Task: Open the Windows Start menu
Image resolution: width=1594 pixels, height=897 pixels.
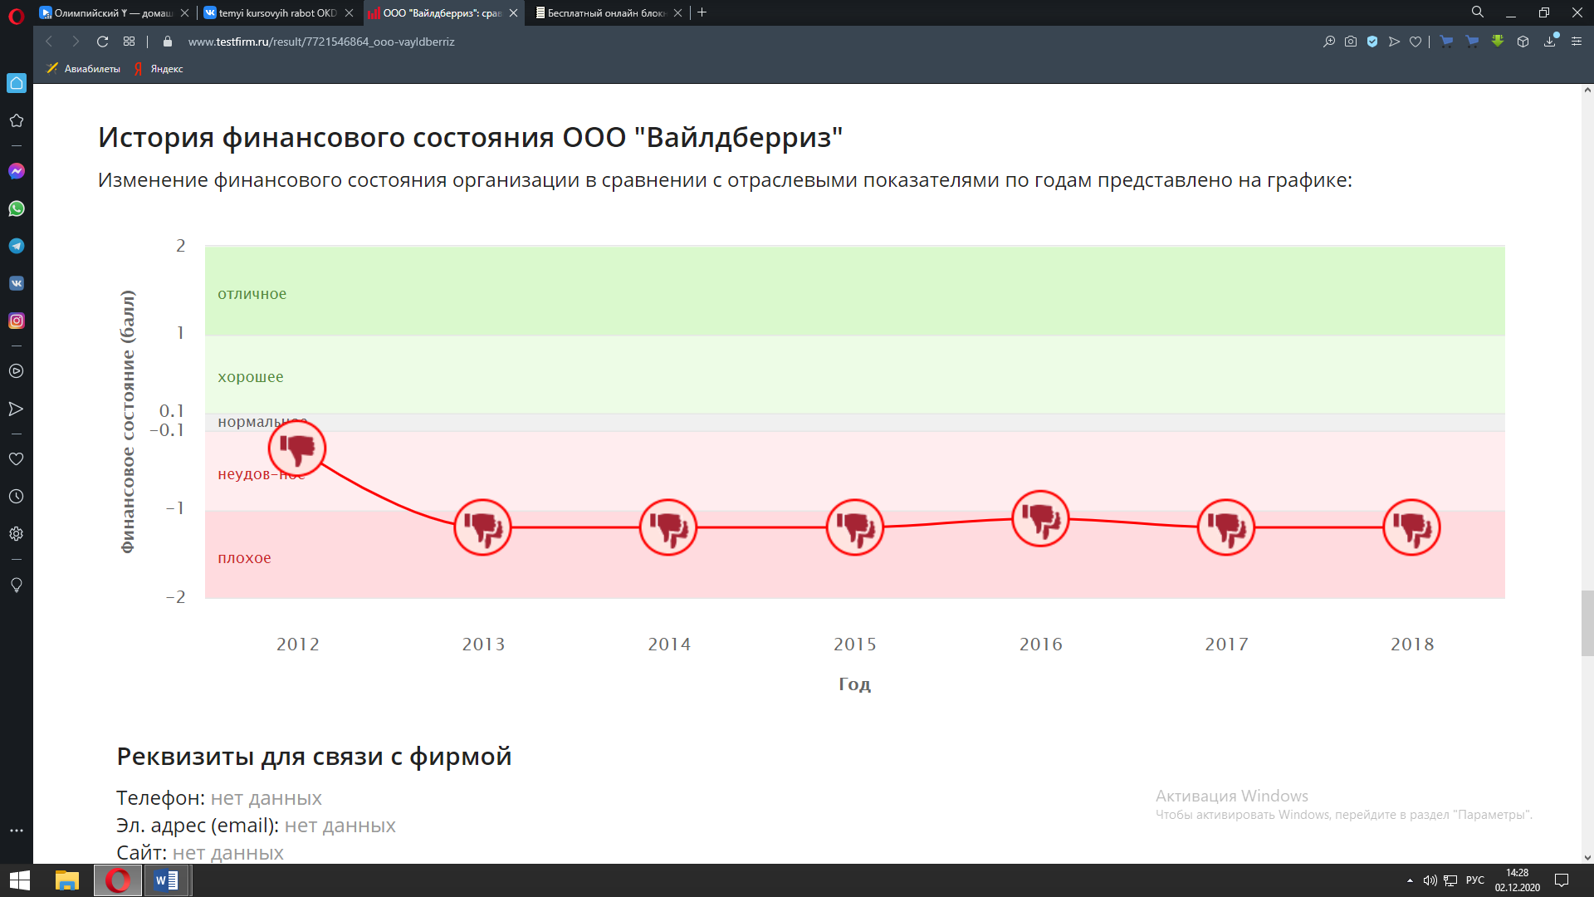Action: [19, 880]
